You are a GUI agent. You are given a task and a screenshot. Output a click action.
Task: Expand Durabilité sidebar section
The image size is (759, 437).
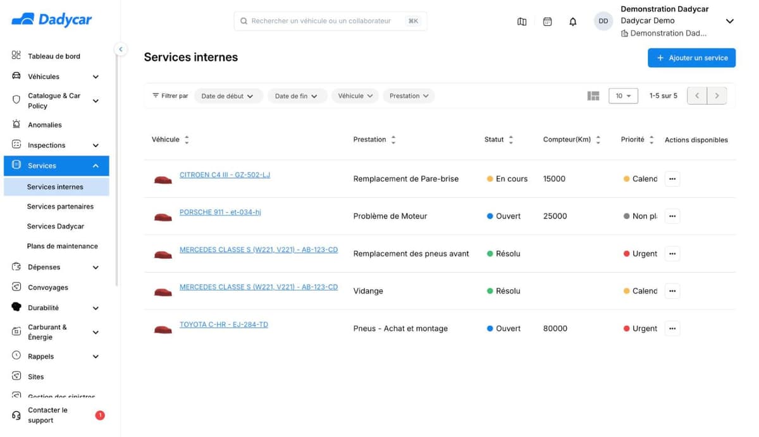(96, 308)
